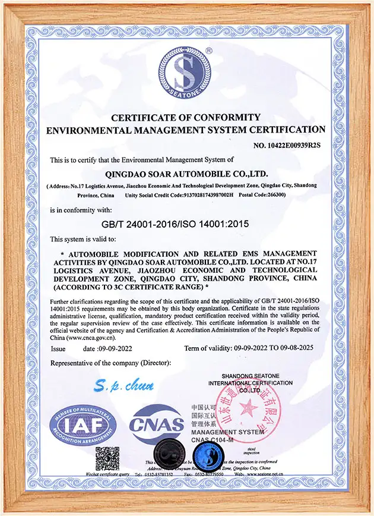Click the CNAS accreditation logo
374x516 pixels.
click(157, 424)
